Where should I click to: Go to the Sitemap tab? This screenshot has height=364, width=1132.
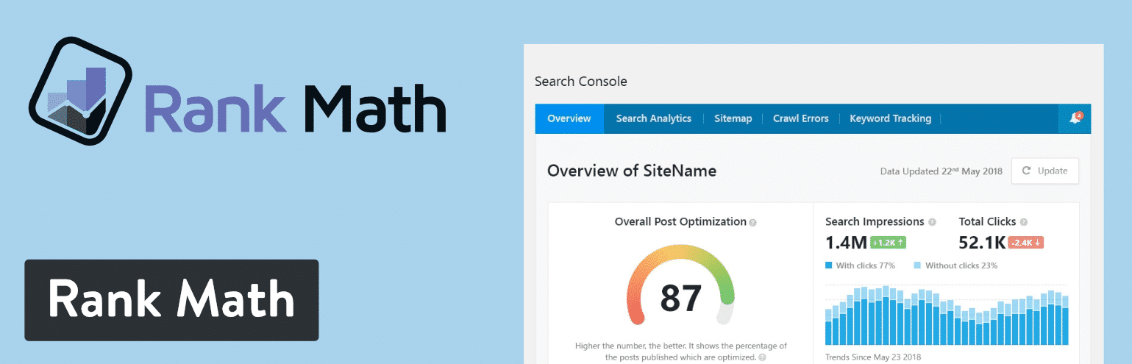pyautogui.click(x=733, y=118)
